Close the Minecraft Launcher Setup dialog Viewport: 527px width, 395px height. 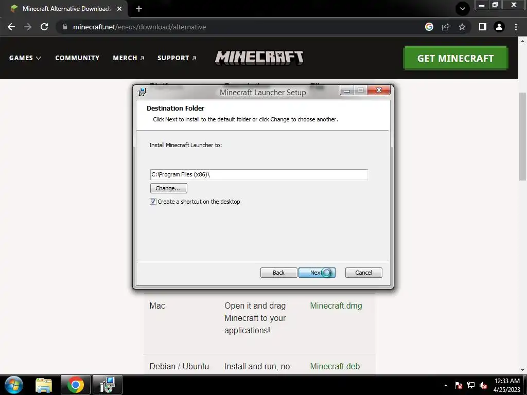point(379,90)
